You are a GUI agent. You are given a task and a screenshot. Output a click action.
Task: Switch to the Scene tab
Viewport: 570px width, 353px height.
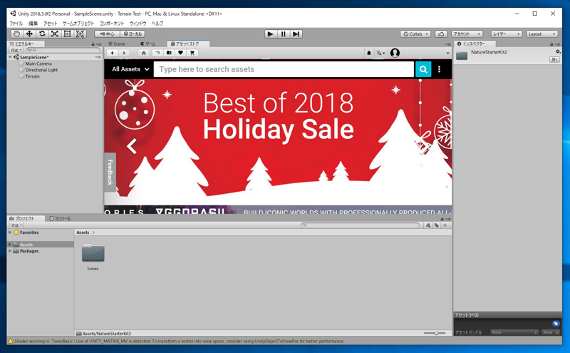point(117,44)
